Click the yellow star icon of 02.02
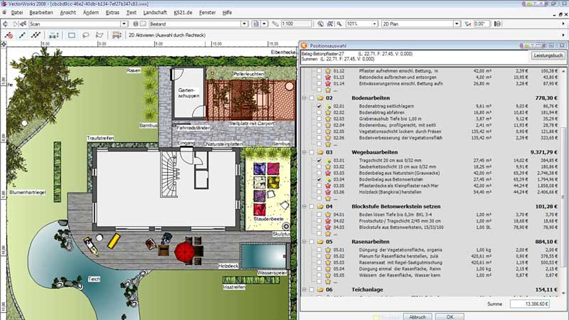The image size is (569, 320). coord(328,113)
